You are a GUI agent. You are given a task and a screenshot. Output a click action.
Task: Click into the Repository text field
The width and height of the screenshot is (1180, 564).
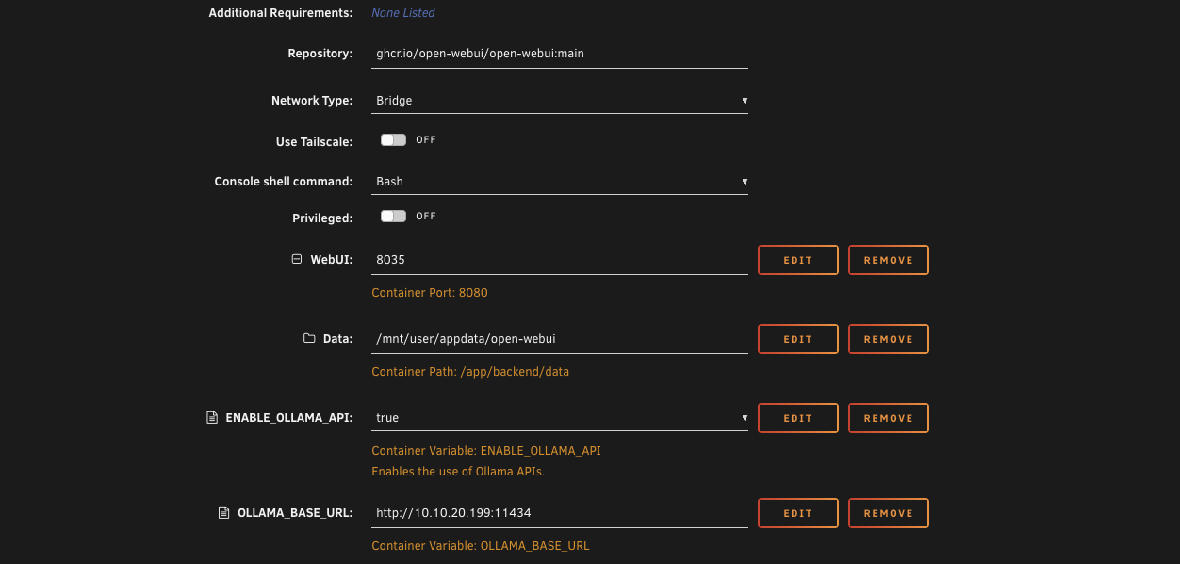[x=560, y=54]
